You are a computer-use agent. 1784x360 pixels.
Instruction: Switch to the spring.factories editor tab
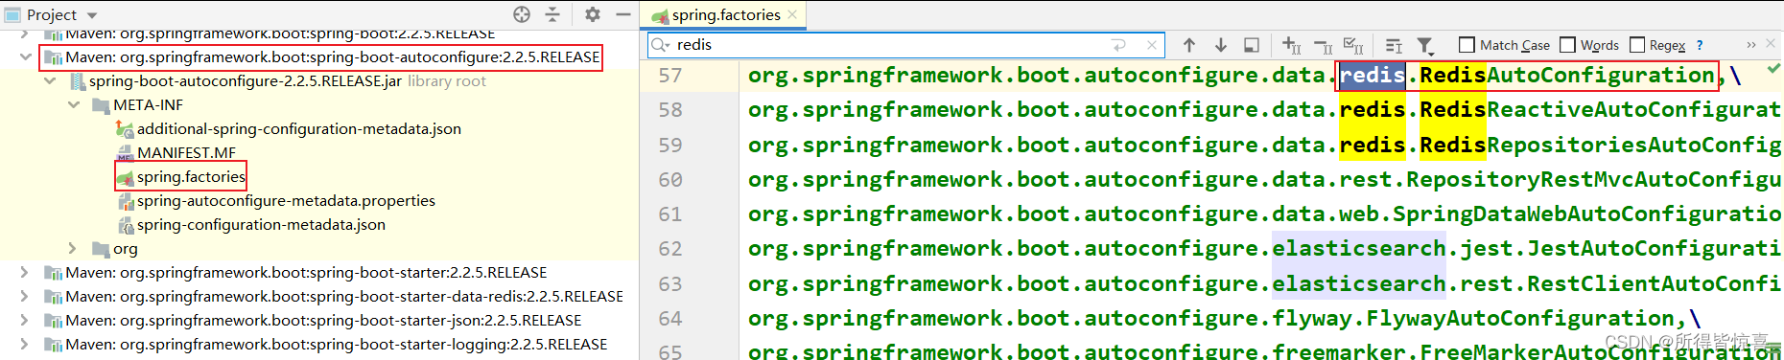(725, 14)
